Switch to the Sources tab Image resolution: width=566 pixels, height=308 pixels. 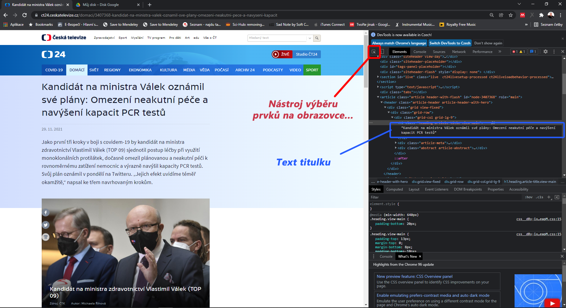[439, 51]
